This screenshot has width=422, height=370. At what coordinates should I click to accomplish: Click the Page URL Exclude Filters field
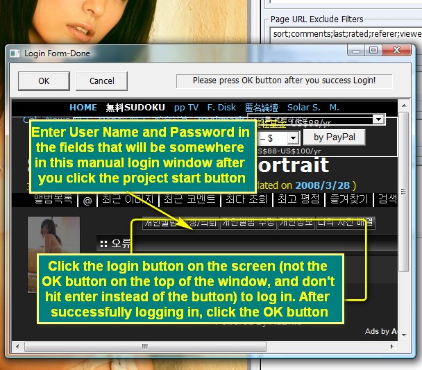[x=346, y=34]
